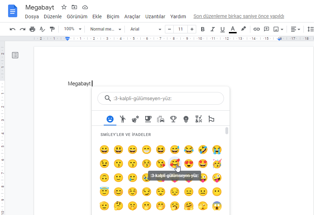
Task: Toggle underline formatting
Action: 222,29
